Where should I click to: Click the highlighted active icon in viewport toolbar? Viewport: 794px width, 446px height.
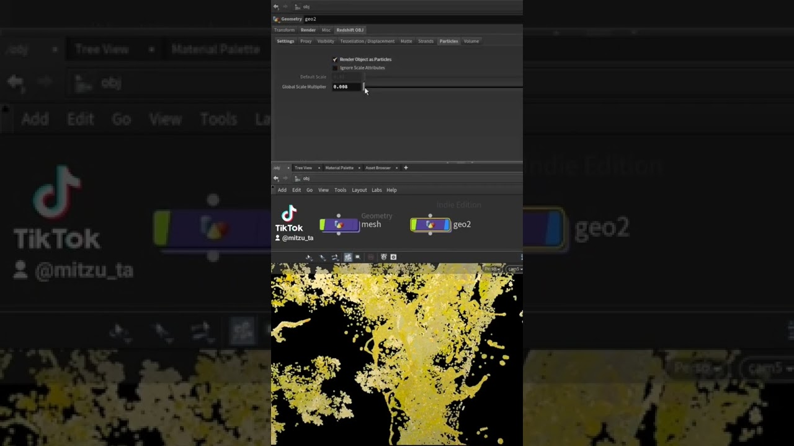coord(347,257)
